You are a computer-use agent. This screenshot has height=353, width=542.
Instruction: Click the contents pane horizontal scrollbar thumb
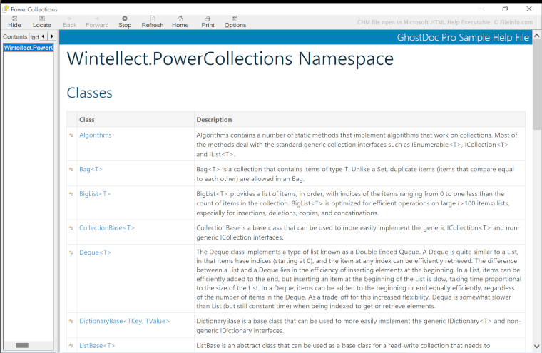pos(22,345)
